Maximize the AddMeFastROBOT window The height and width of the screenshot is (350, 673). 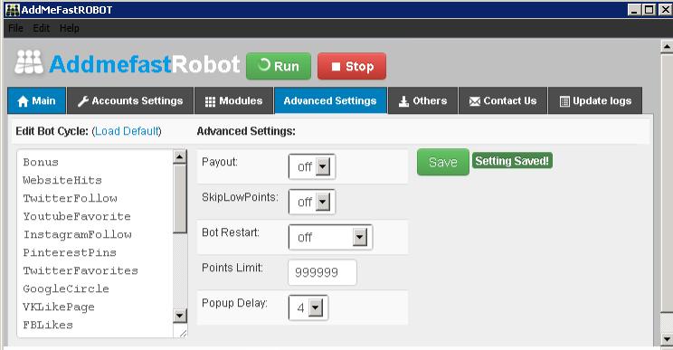[649, 9]
